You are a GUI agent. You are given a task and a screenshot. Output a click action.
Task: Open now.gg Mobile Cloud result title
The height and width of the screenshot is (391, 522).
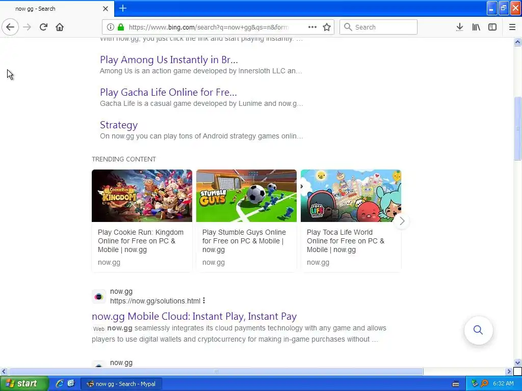(x=194, y=316)
